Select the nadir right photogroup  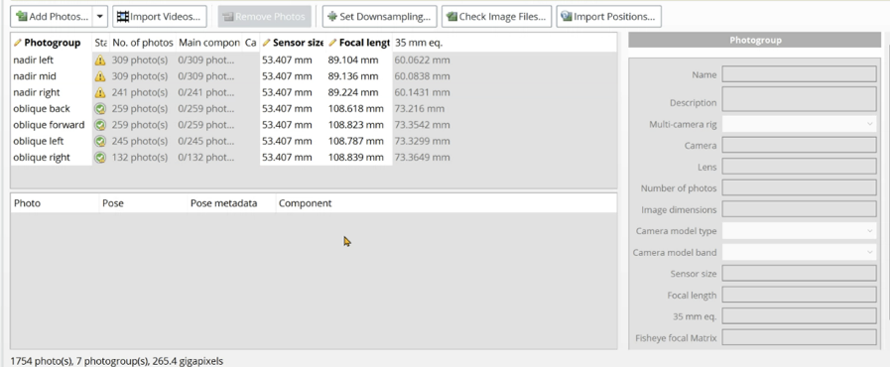coord(37,92)
